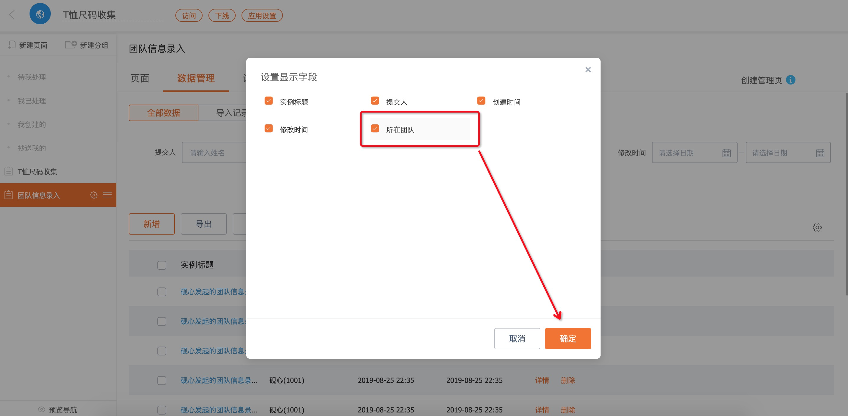
Task: Switch to the 页面 tab
Action: pyautogui.click(x=140, y=78)
